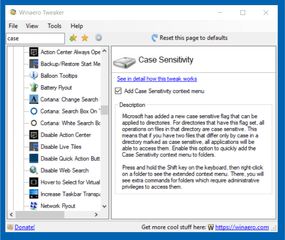
Task: Click the Hover to Select Virtual Desktop icon
Action: 34,182
